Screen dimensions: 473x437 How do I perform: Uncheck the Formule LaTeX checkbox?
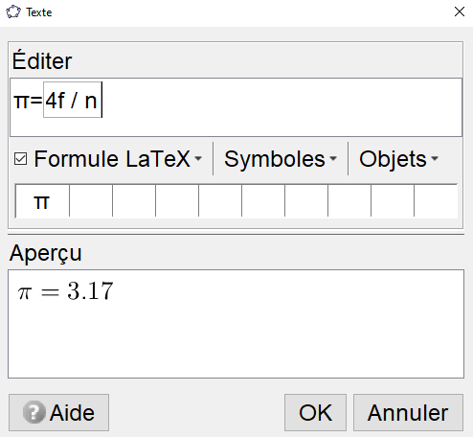click(21, 159)
